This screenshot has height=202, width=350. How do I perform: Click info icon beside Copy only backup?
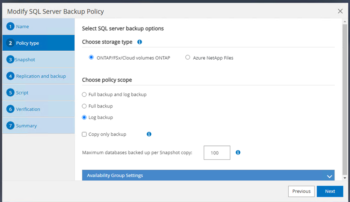click(x=149, y=134)
